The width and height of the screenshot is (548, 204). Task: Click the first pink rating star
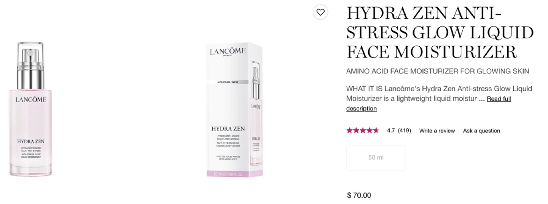[349, 131]
